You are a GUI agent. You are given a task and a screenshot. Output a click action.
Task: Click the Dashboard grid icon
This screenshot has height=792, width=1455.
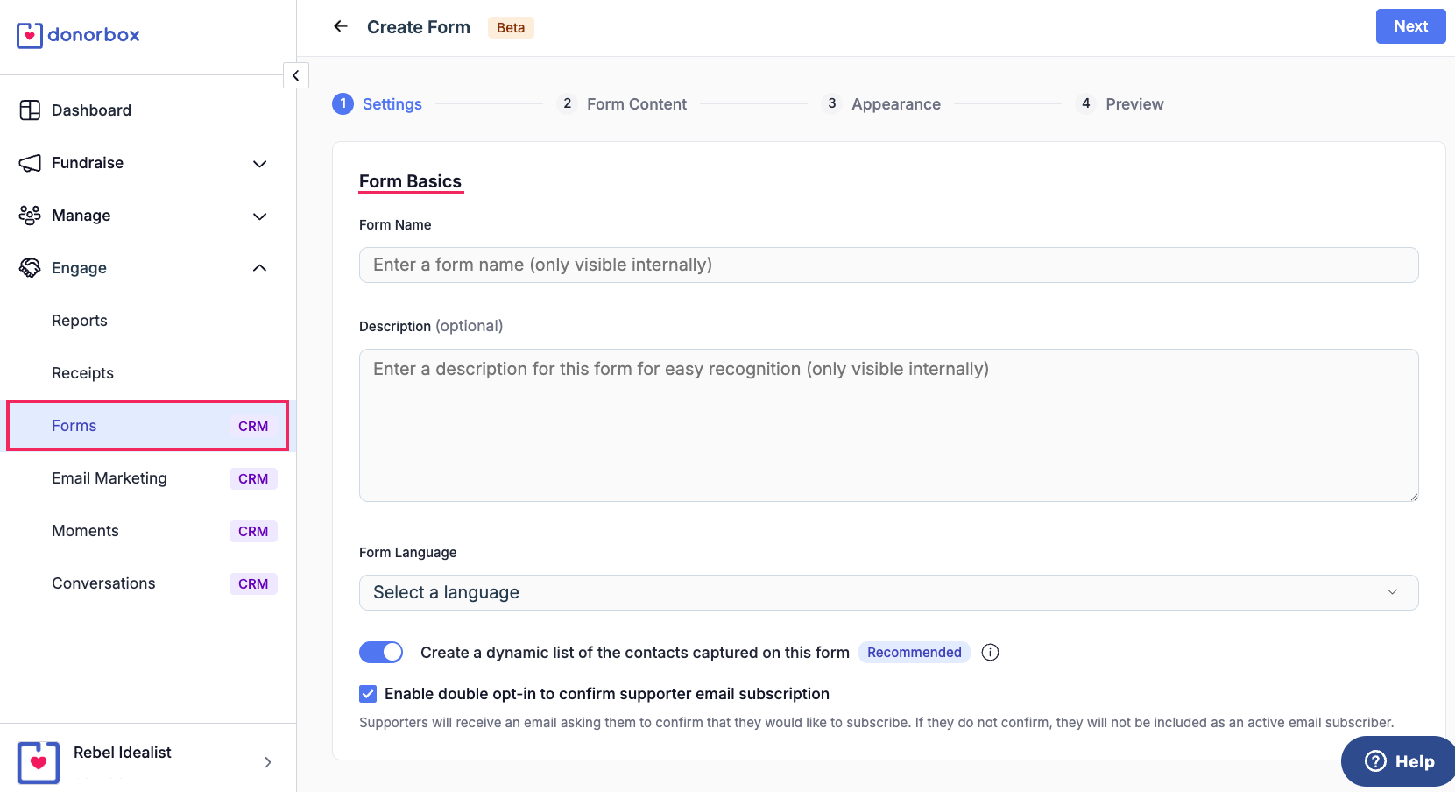[30, 110]
